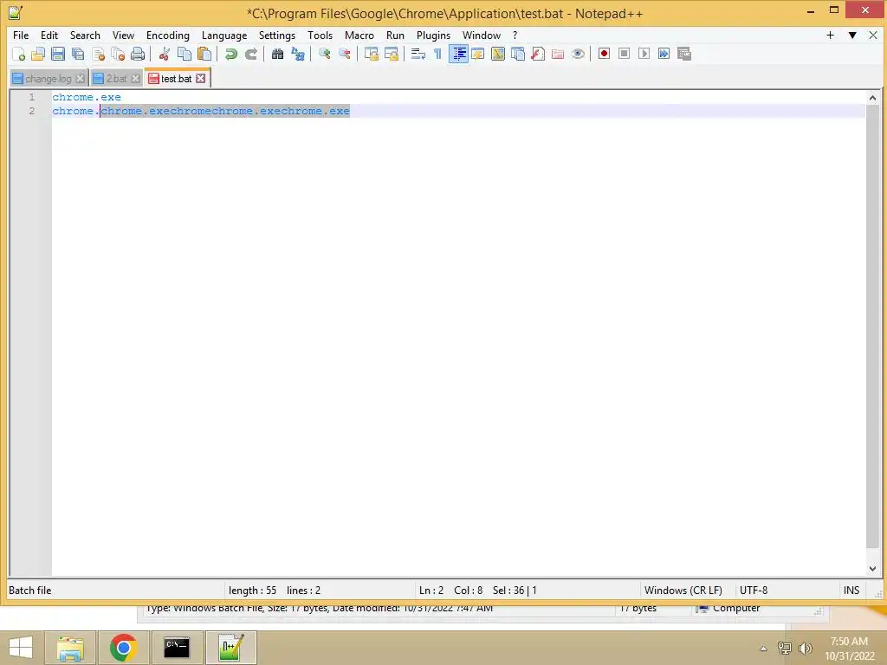
Task: Click 'INS' indicator in status bar
Action: 851,591
